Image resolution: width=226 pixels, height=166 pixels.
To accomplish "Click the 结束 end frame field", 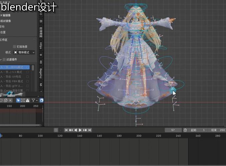I will click(x=217, y=130).
